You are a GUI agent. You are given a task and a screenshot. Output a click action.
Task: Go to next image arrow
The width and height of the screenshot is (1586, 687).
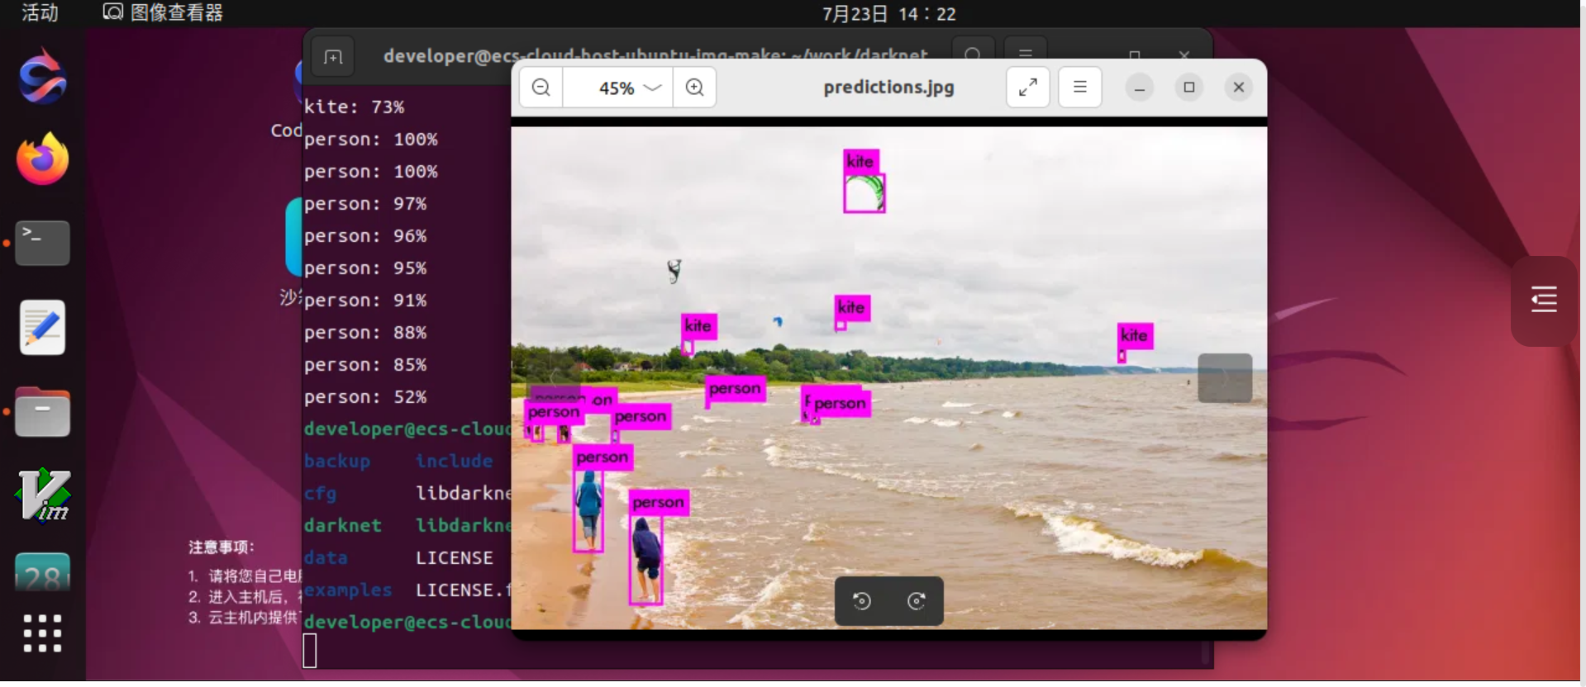1224,378
